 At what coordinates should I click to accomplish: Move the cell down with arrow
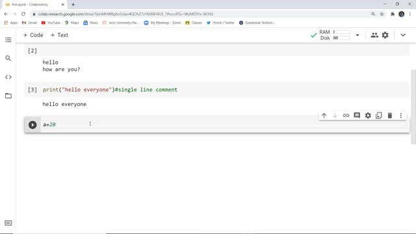335,116
